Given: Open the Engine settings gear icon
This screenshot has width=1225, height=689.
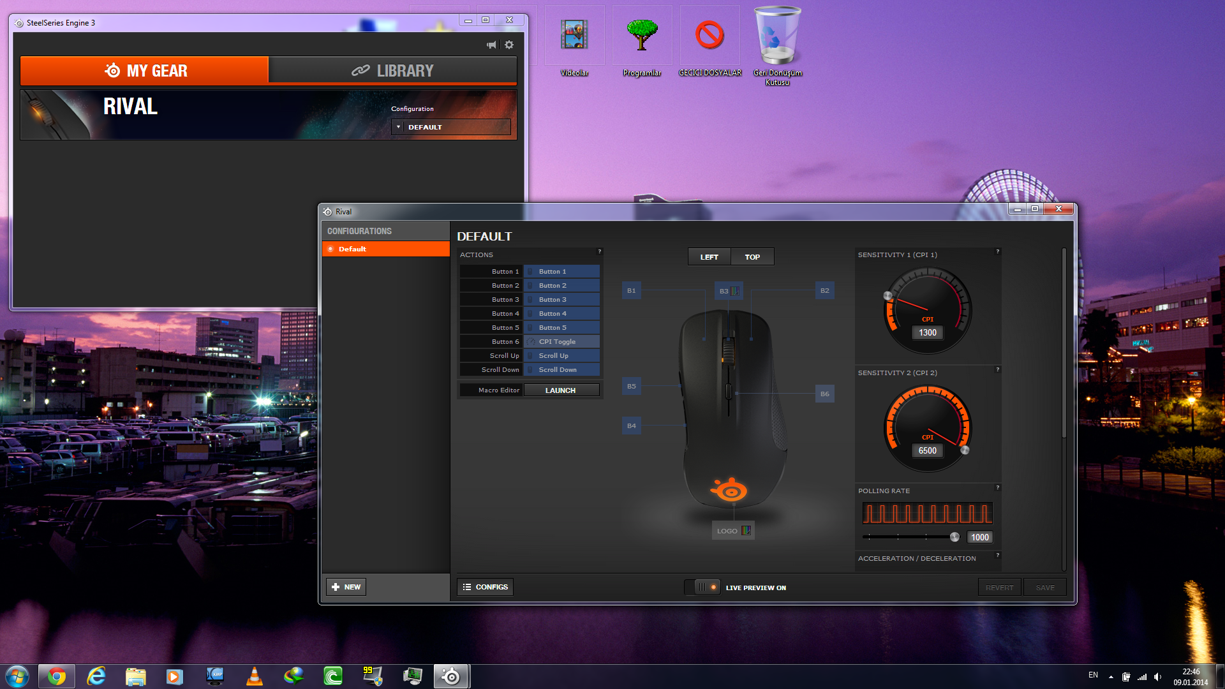Looking at the screenshot, I should pyautogui.click(x=509, y=45).
